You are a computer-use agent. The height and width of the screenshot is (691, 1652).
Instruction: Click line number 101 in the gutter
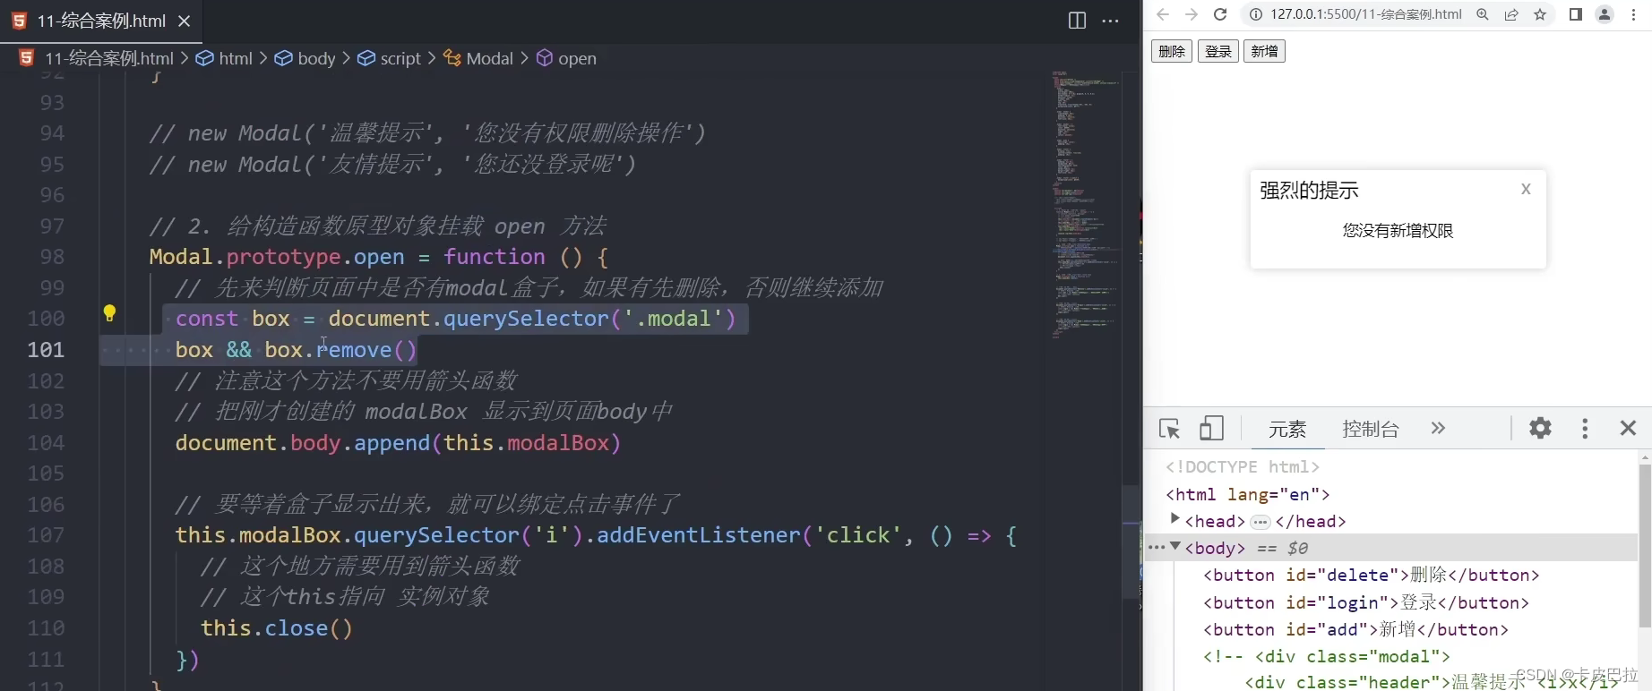tap(46, 350)
